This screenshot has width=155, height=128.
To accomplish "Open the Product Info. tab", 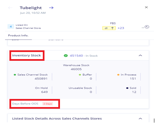I will 18,35.
